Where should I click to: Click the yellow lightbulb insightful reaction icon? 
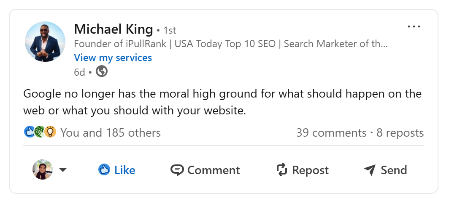(x=50, y=132)
